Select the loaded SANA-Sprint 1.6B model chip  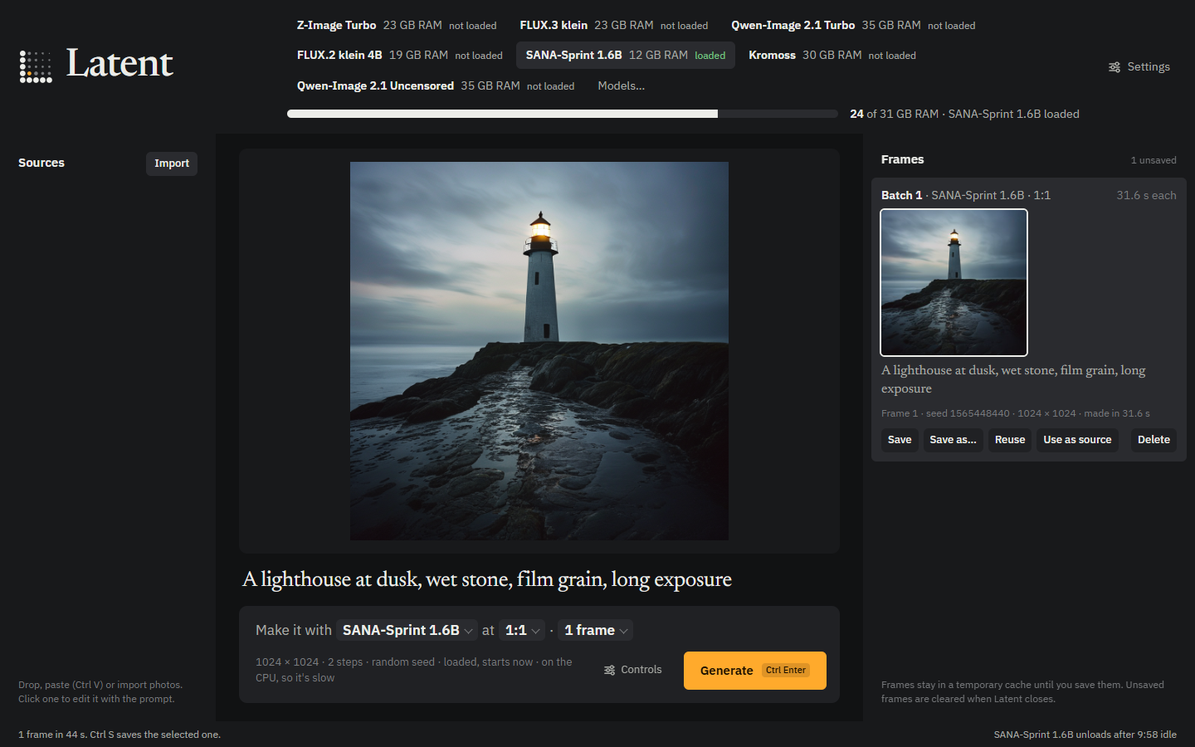(x=626, y=56)
